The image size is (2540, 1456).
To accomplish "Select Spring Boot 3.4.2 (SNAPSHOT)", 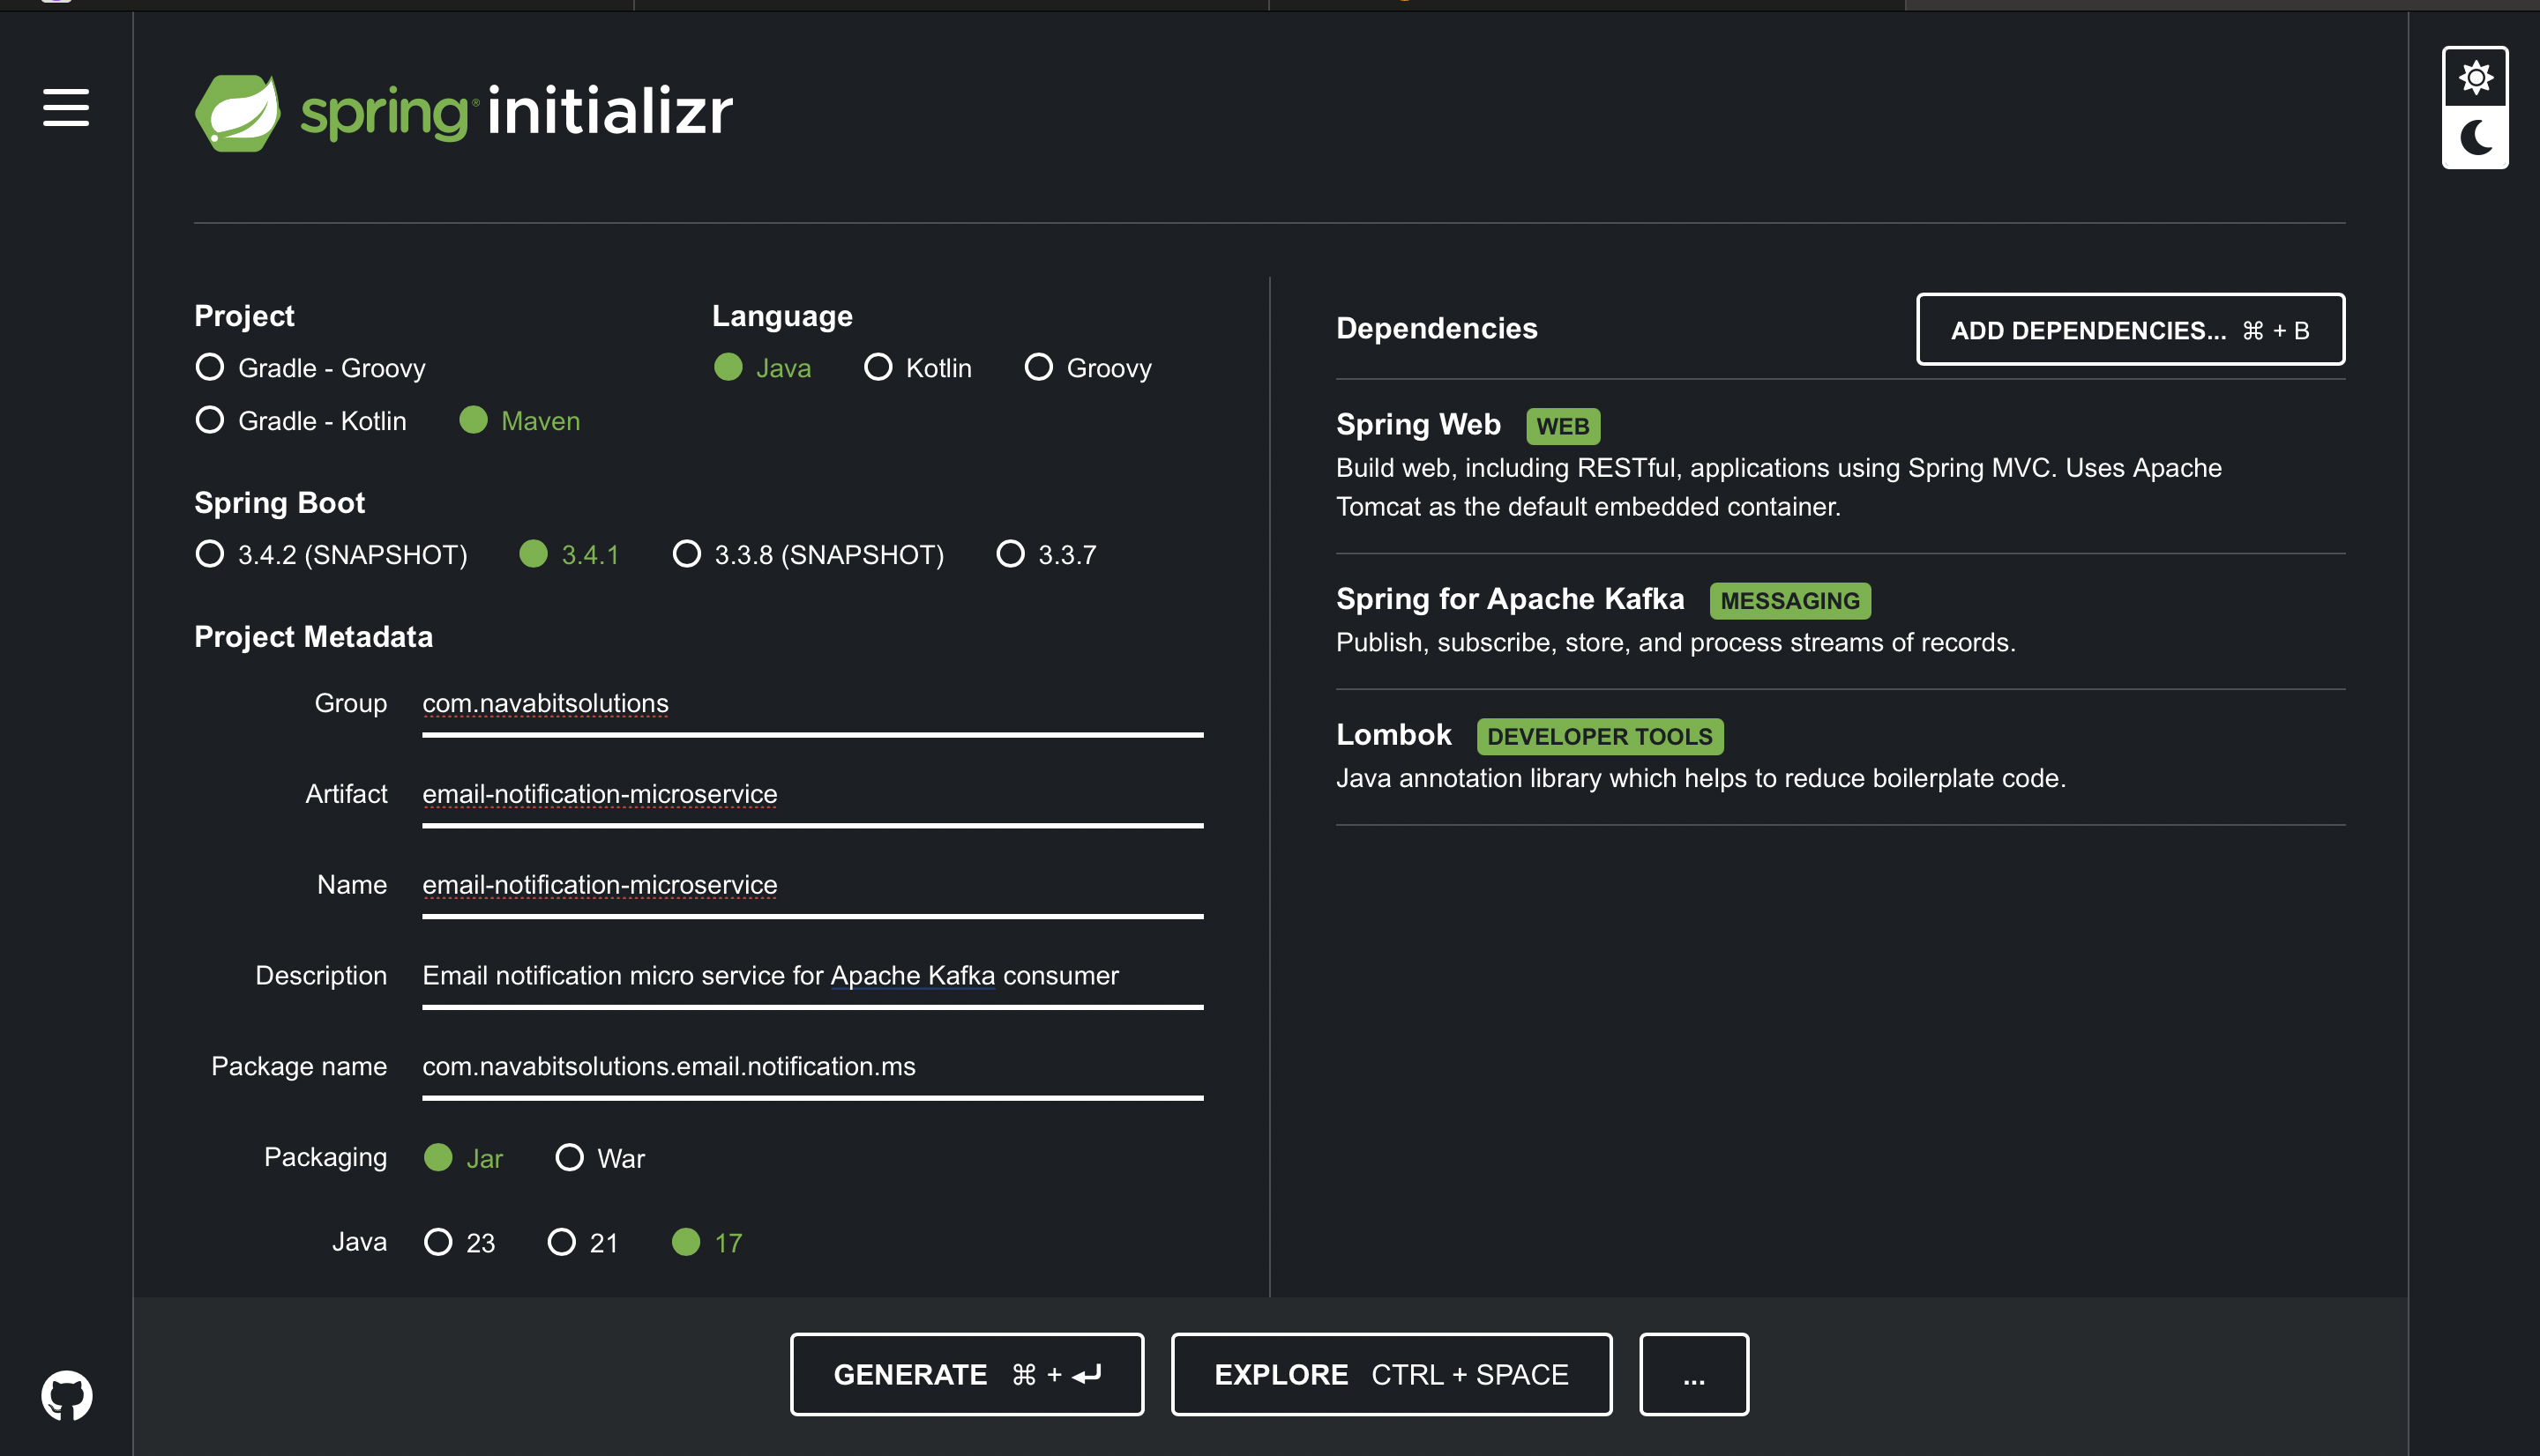I will click(x=210, y=554).
